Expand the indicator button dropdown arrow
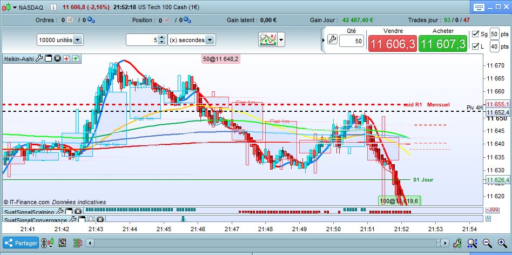The height and width of the screenshot is (255, 512). pyautogui.click(x=281, y=40)
